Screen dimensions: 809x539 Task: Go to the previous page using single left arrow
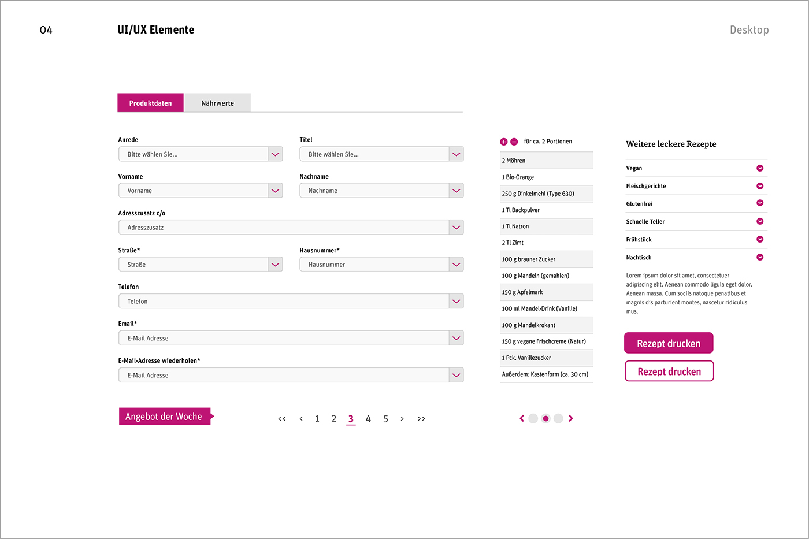pyautogui.click(x=301, y=419)
